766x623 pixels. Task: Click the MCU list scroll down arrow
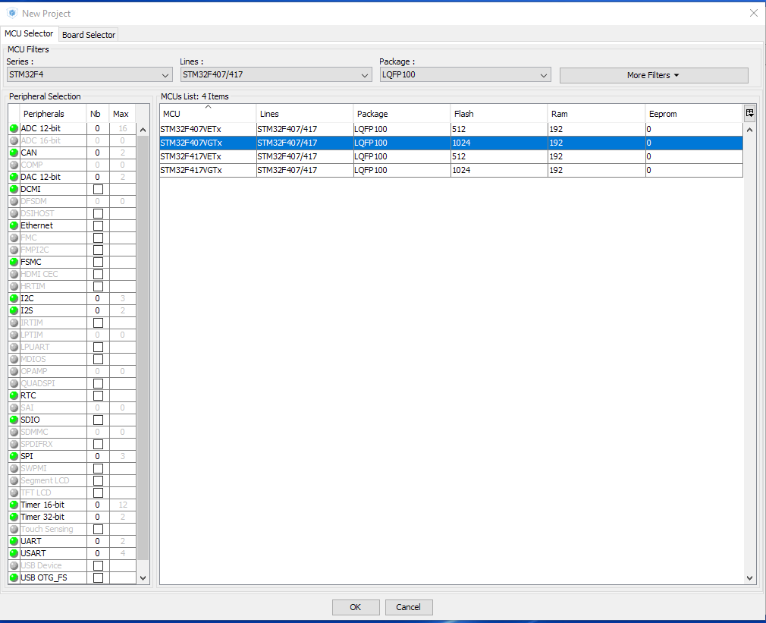tap(749, 578)
